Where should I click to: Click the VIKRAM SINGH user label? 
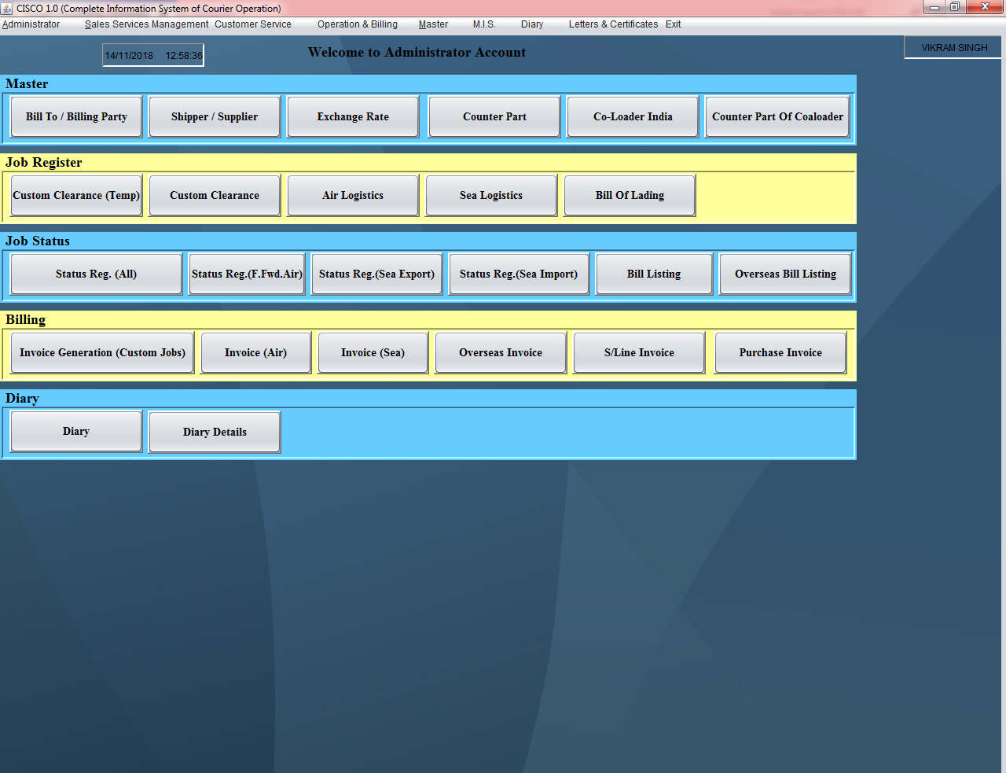(x=954, y=48)
